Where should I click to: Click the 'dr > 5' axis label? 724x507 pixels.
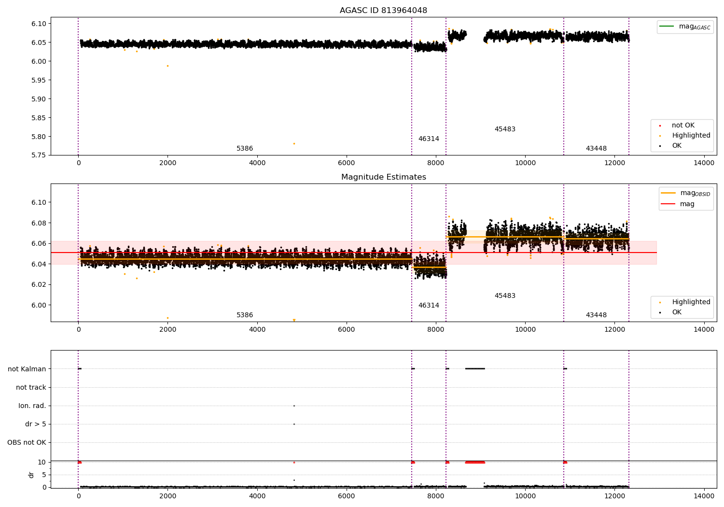click(36, 424)
